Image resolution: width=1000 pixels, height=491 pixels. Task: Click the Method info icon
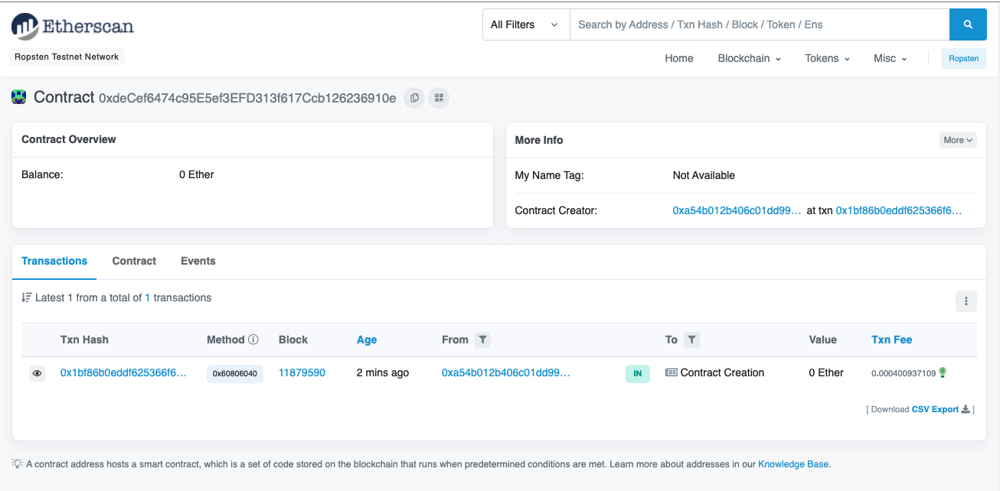[x=253, y=340]
